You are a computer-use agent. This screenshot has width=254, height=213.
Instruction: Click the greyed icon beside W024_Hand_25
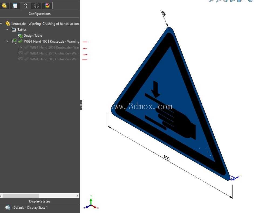tap(20, 53)
